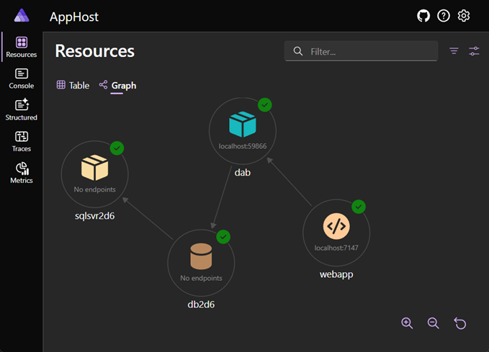Select the webapp project node
489x352 pixels.
coord(336,233)
